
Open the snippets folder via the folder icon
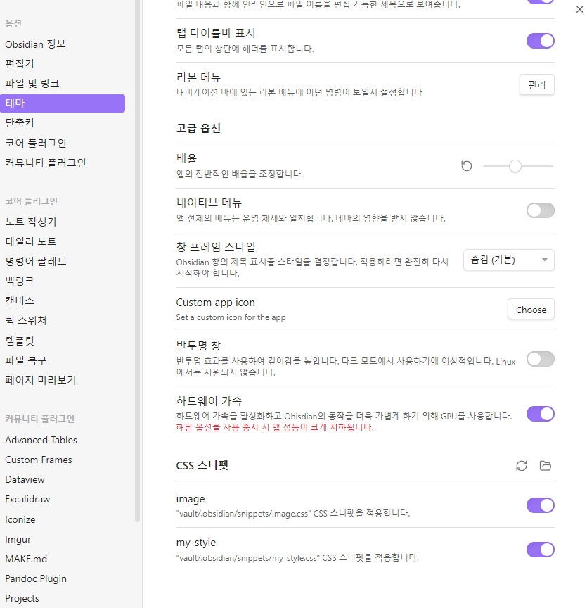[545, 466]
